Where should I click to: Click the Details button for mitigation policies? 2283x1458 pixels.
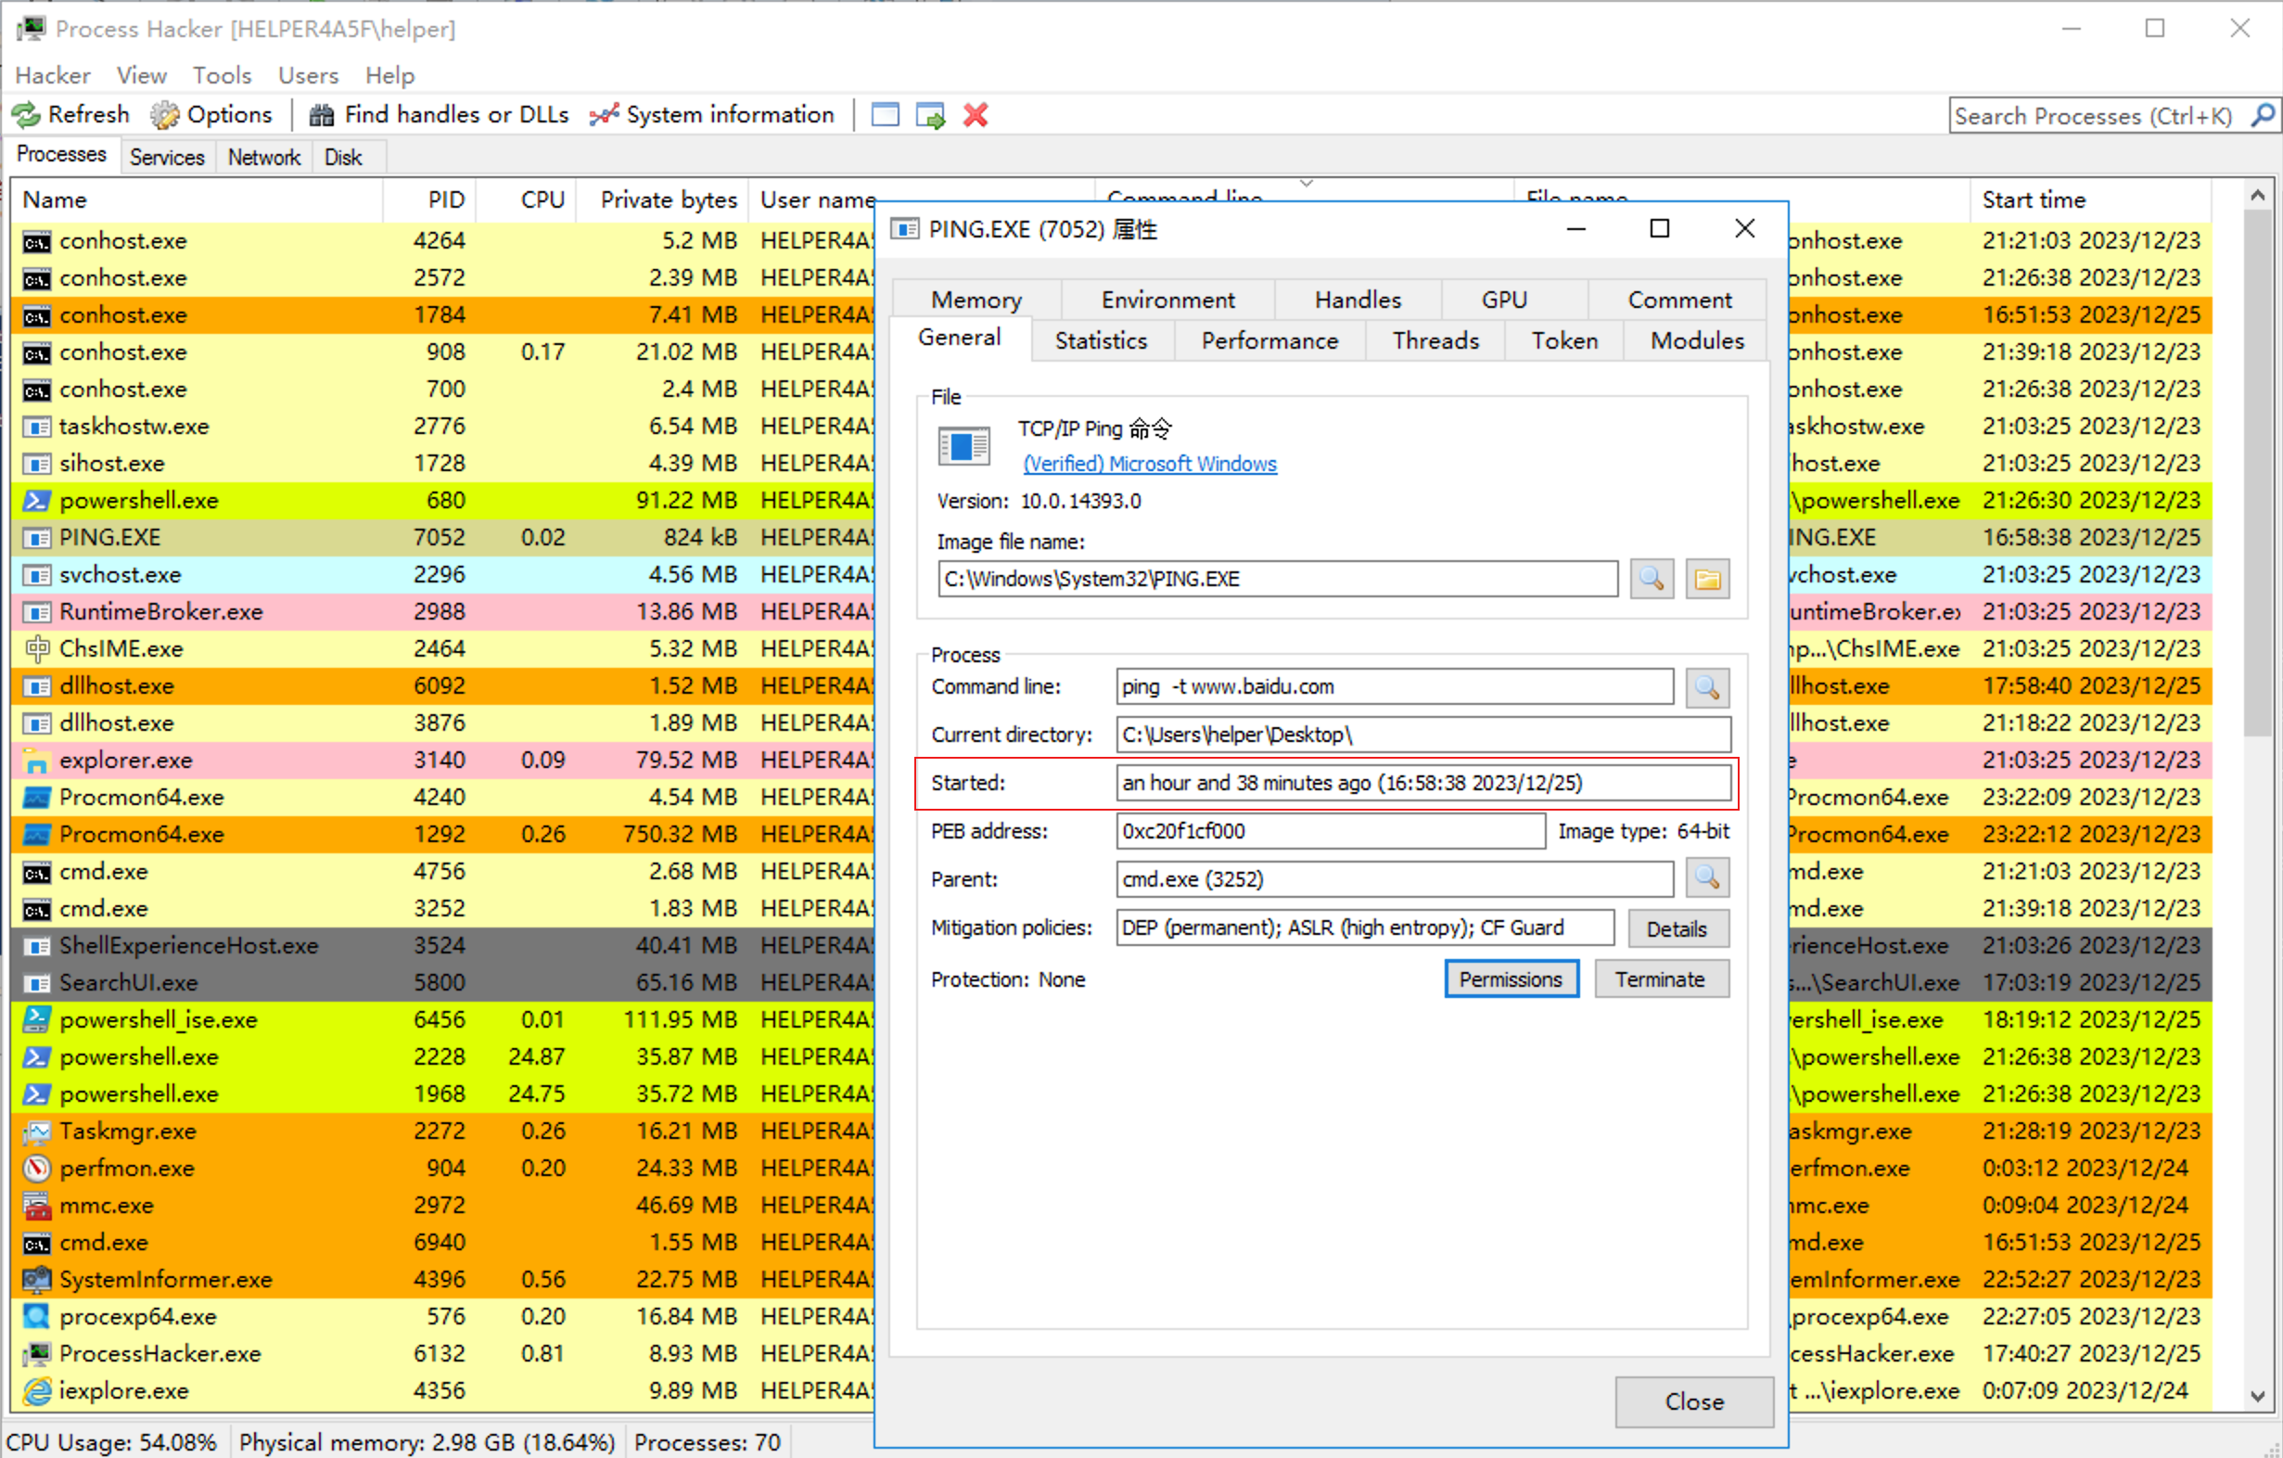[1677, 929]
